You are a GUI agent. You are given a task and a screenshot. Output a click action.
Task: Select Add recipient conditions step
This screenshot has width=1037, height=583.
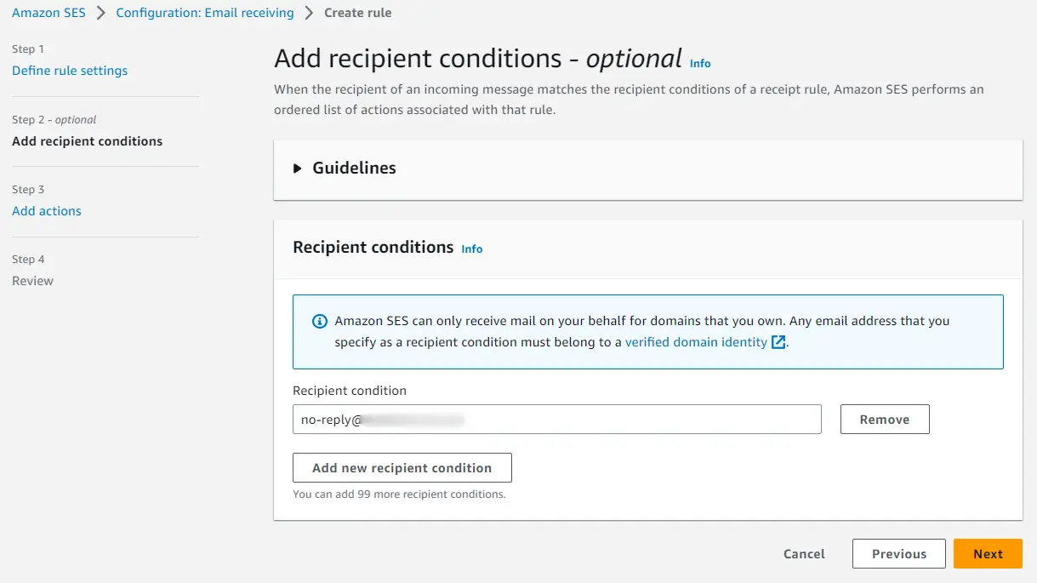87,141
